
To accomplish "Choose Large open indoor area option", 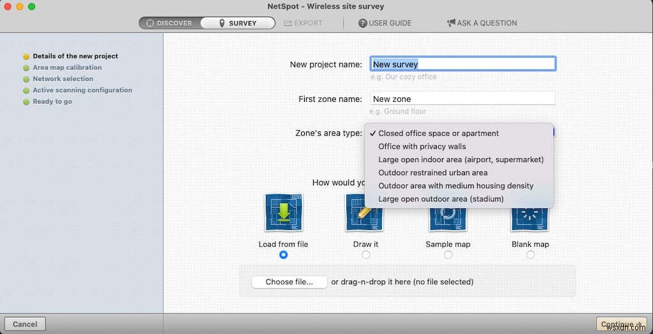I will pyautogui.click(x=459, y=159).
